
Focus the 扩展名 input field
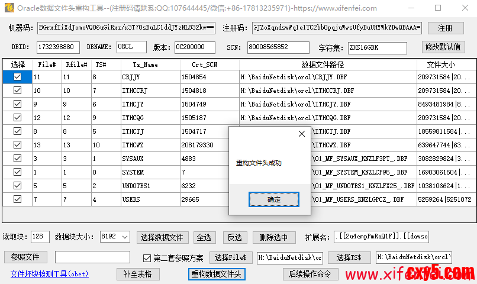pos(382,237)
